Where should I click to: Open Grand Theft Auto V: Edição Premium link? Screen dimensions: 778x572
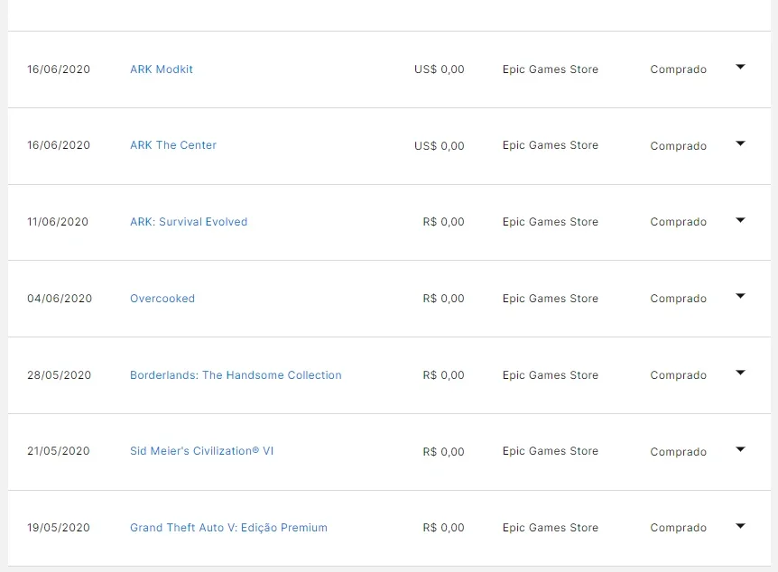(228, 528)
